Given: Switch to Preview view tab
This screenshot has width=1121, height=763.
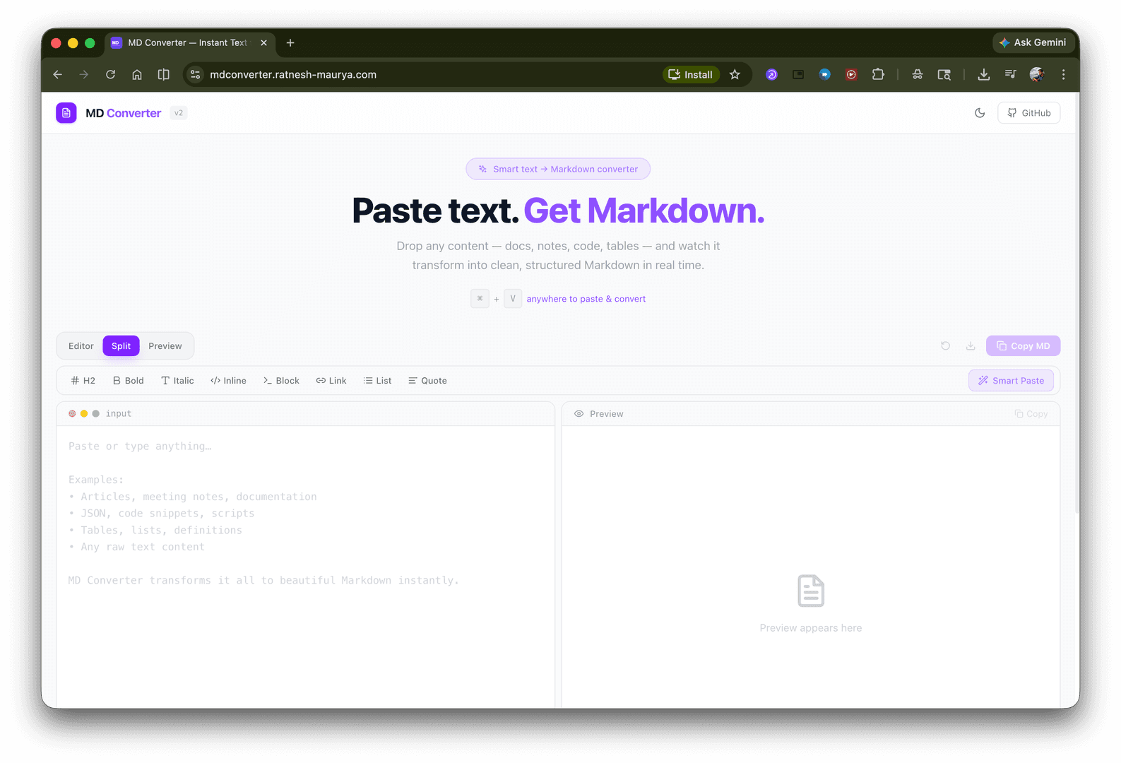Looking at the screenshot, I should click(x=165, y=346).
